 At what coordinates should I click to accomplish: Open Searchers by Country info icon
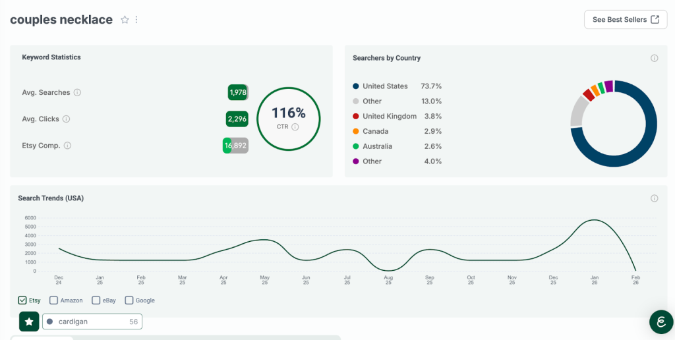pos(654,58)
